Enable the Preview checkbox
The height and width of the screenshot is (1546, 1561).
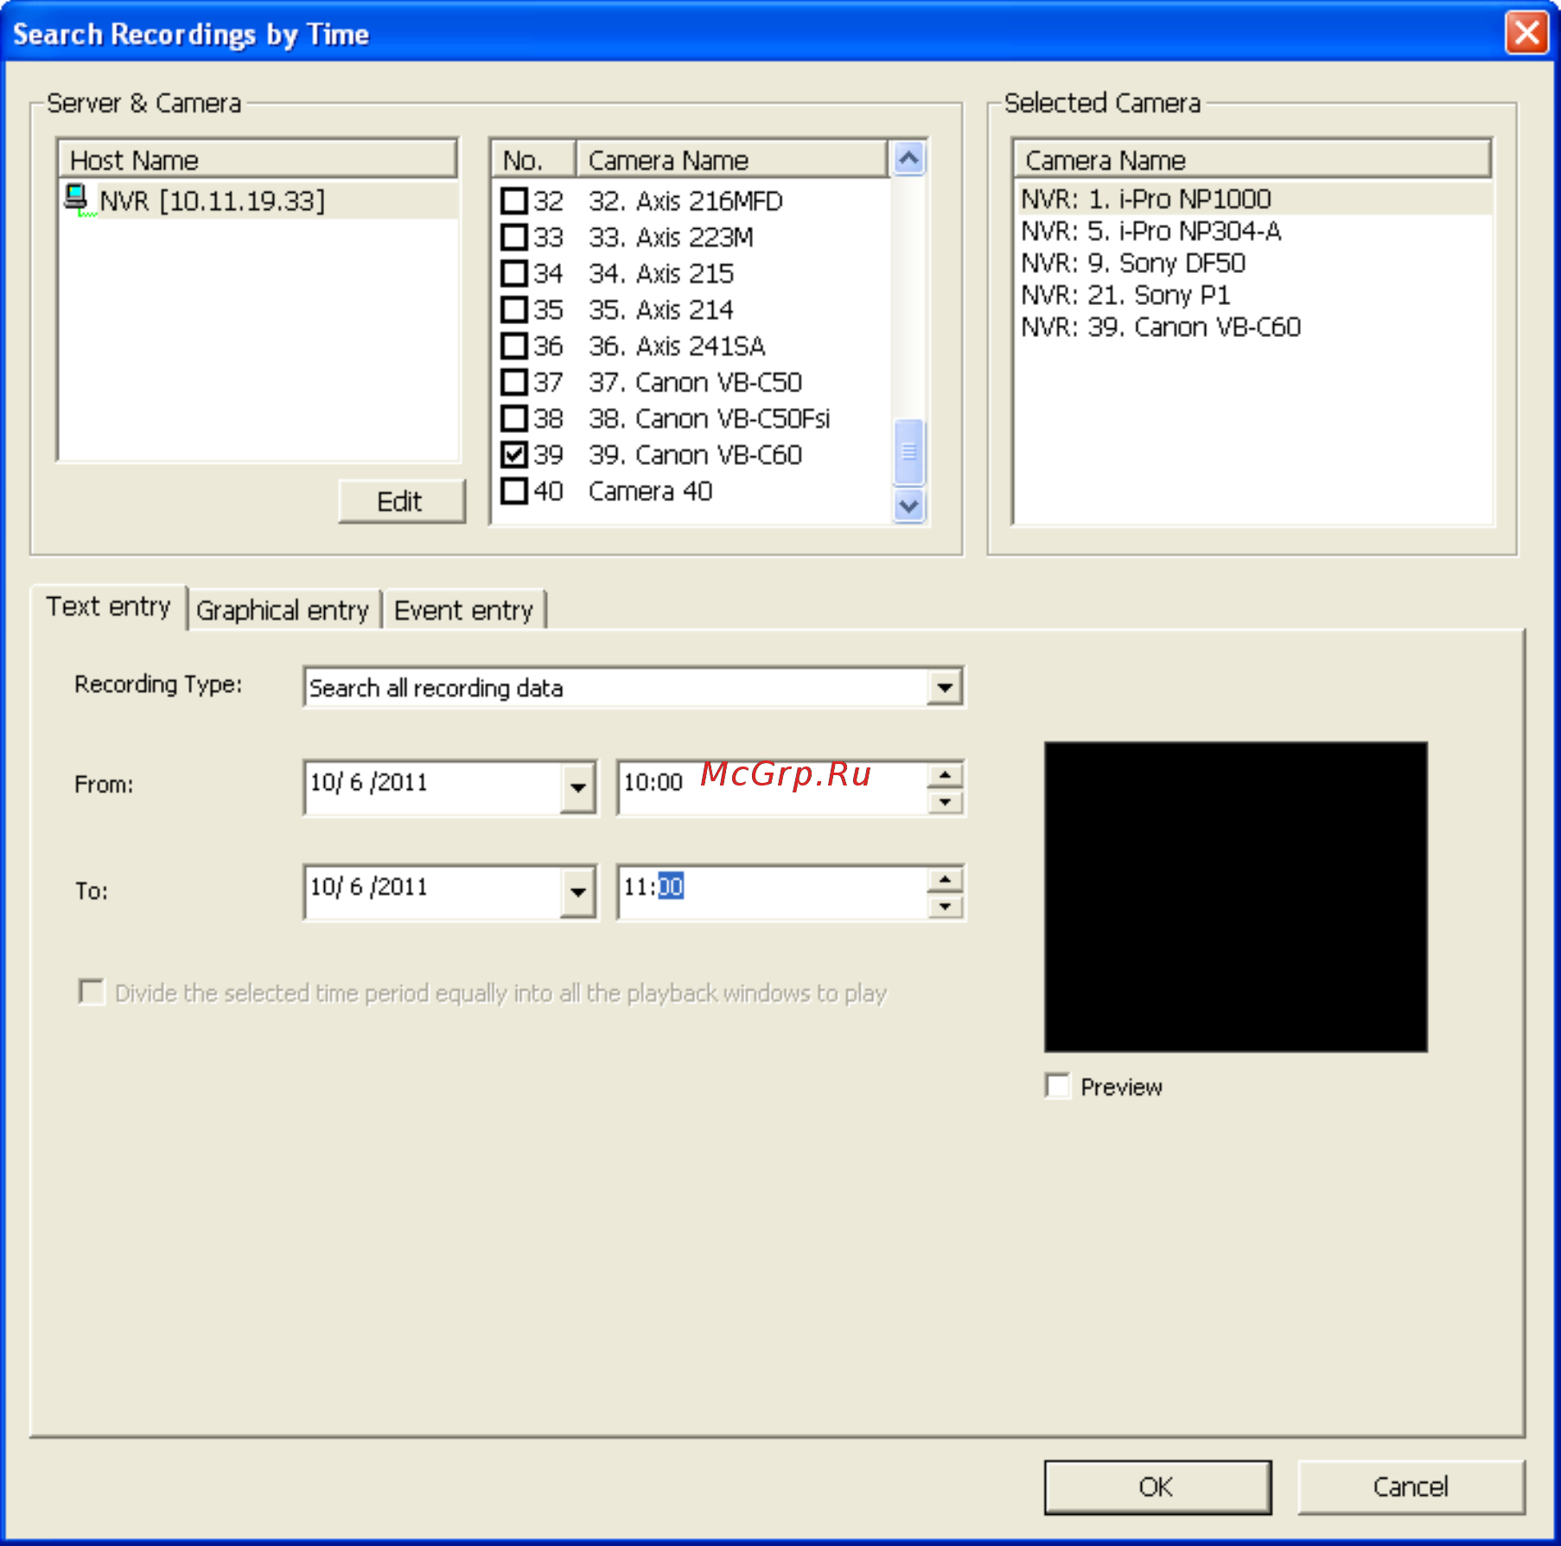pos(1057,1085)
